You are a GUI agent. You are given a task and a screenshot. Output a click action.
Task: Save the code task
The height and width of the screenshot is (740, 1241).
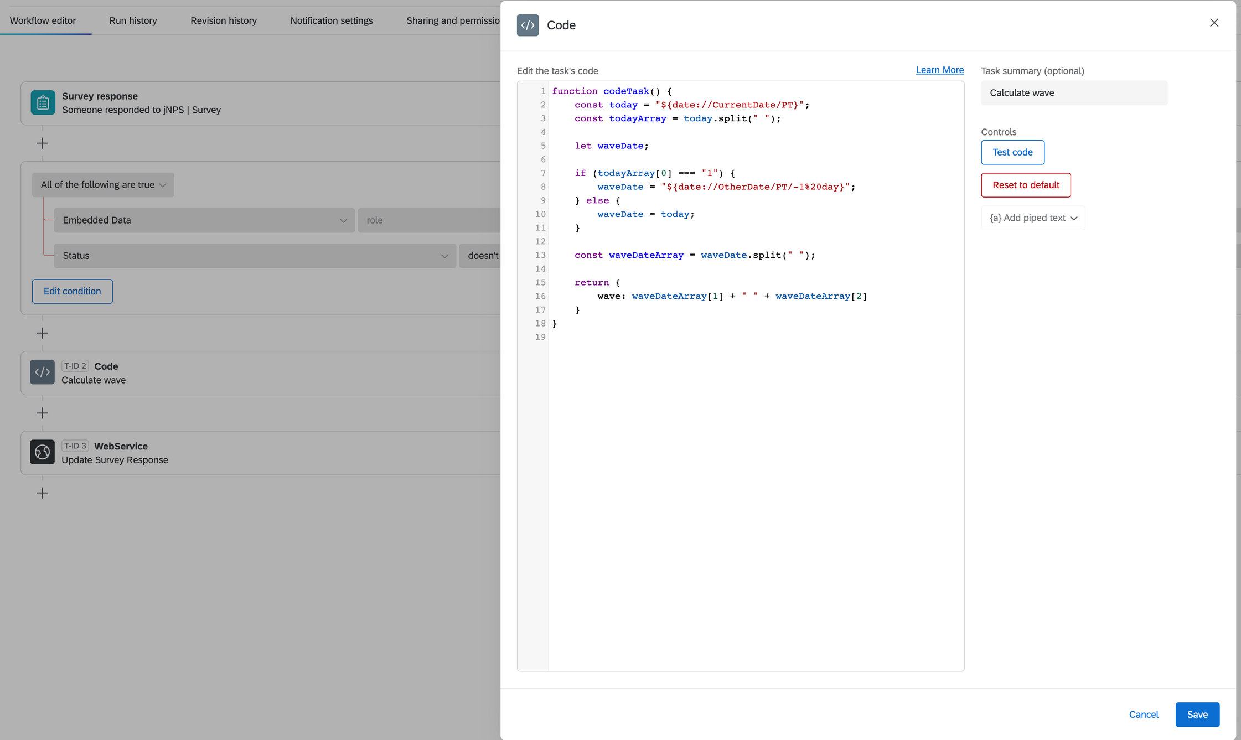[x=1197, y=715]
